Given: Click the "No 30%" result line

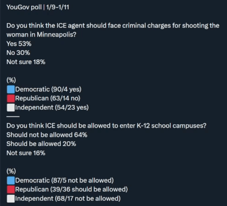Looking at the screenshot, I should [18, 53].
